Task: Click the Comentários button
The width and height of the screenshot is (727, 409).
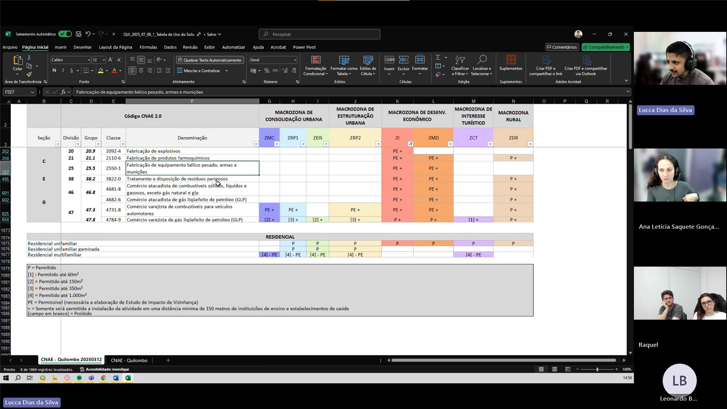Action: click(x=562, y=47)
